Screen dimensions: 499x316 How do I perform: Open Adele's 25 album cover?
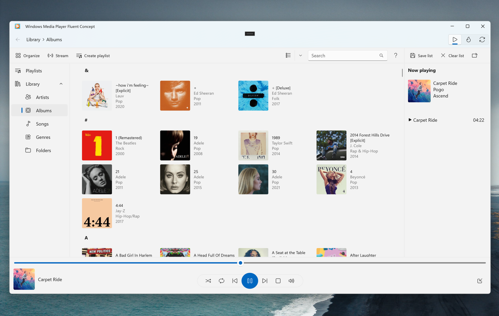(x=175, y=179)
